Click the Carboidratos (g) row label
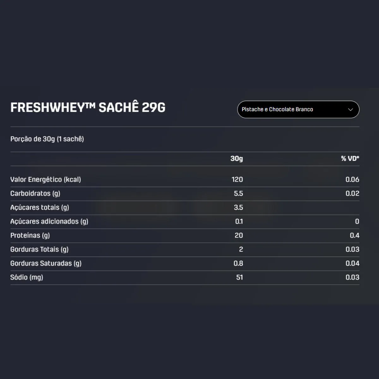This screenshot has width=379, height=379. (35, 193)
